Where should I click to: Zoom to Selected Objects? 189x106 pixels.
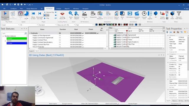coord(76,16)
